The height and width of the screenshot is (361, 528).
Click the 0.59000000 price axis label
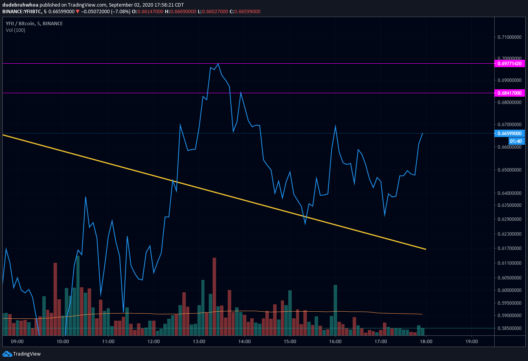coord(509,316)
